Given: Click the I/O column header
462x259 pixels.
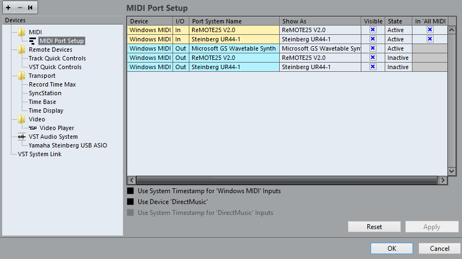Looking at the screenshot, I should (x=181, y=21).
